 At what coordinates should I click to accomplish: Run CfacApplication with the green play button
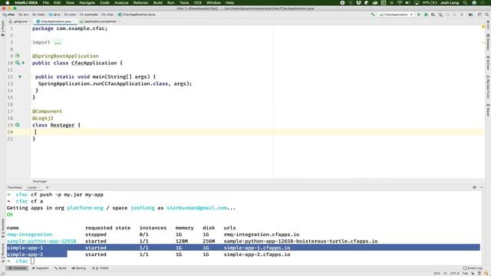point(419,15)
